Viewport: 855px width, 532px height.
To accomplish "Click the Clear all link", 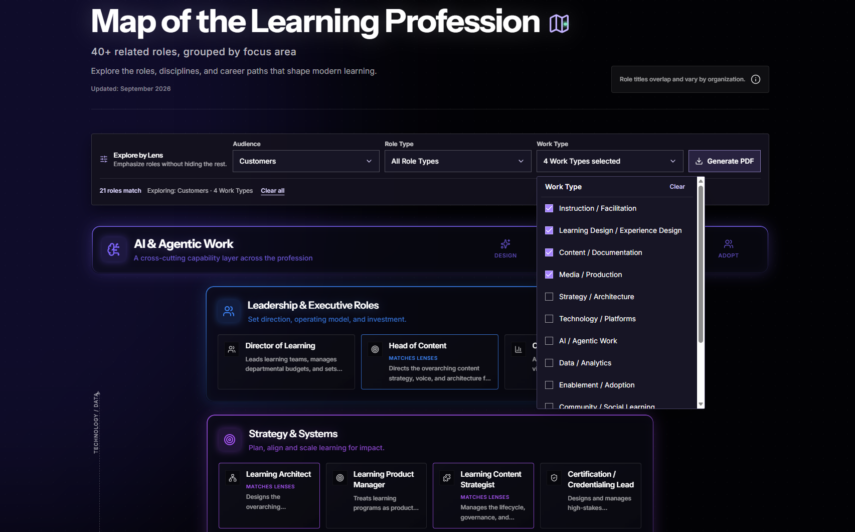I will click(x=272, y=191).
